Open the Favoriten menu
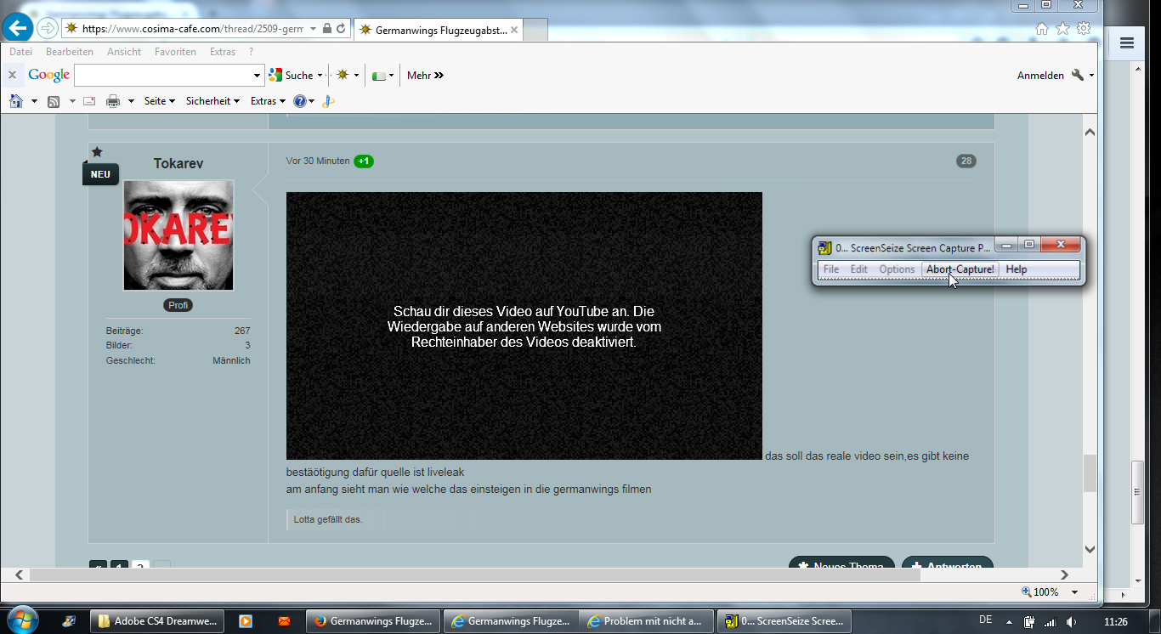Viewport: 1161px width, 634px height. point(175,52)
